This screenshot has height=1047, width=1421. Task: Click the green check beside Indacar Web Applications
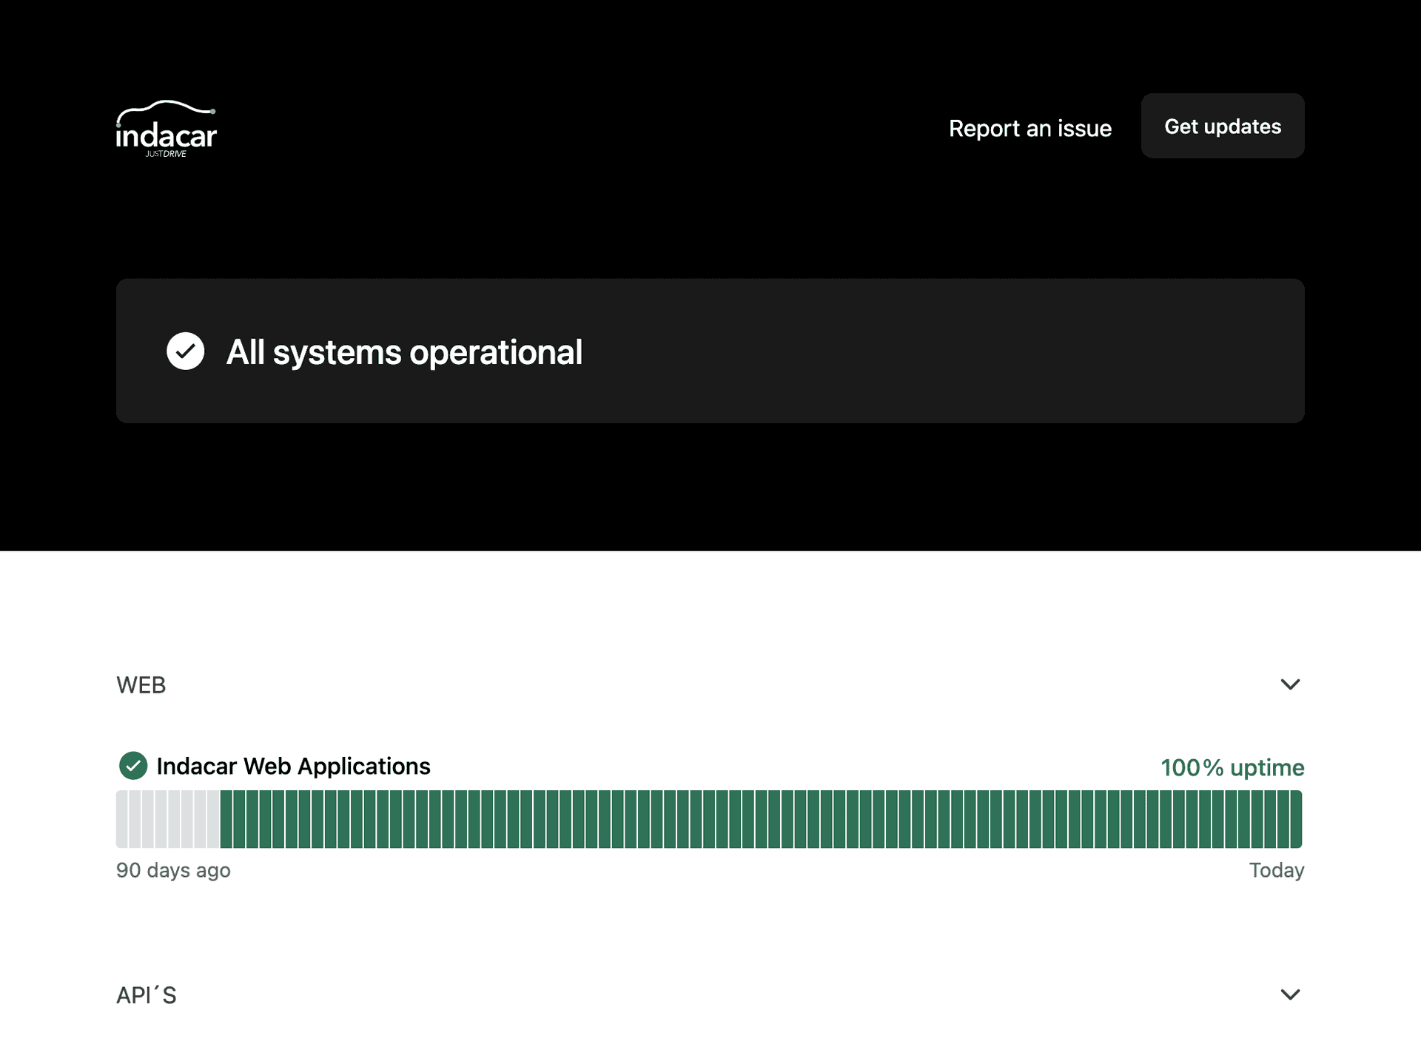click(133, 766)
